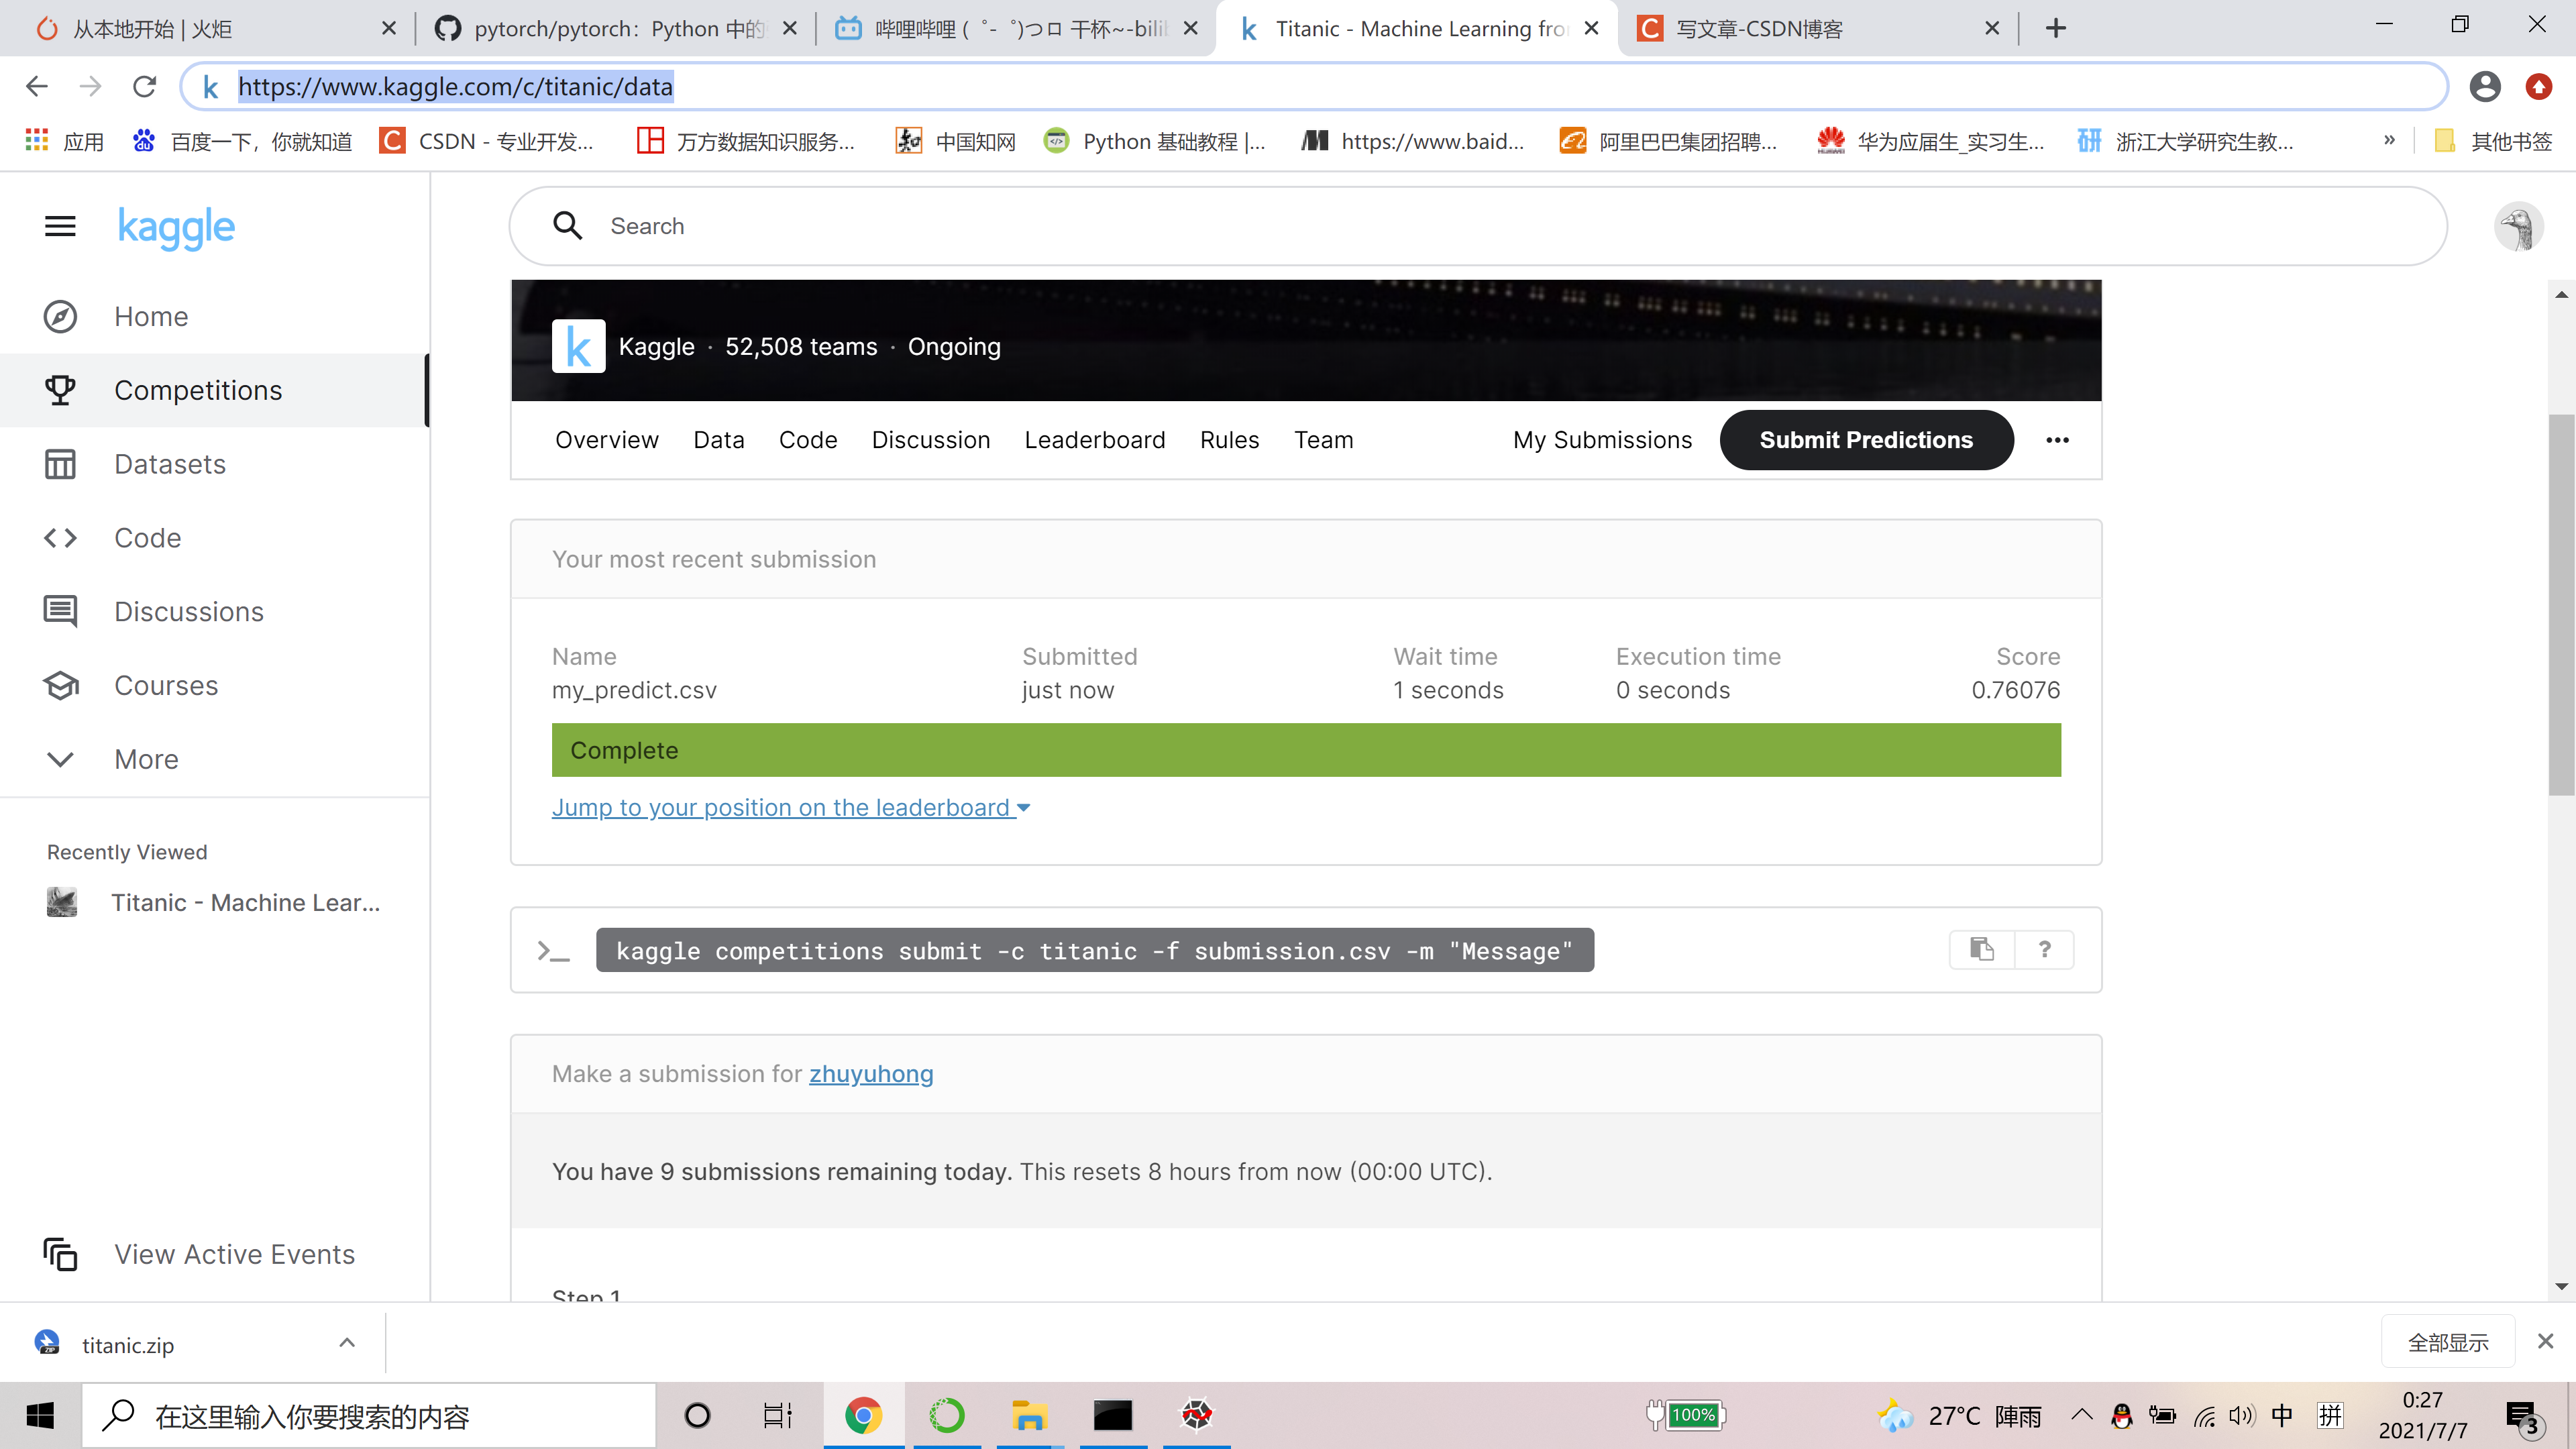The image size is (2576, 1449).
Task: Open the Code section in sidebar
Action: click(x=146, y=537)
